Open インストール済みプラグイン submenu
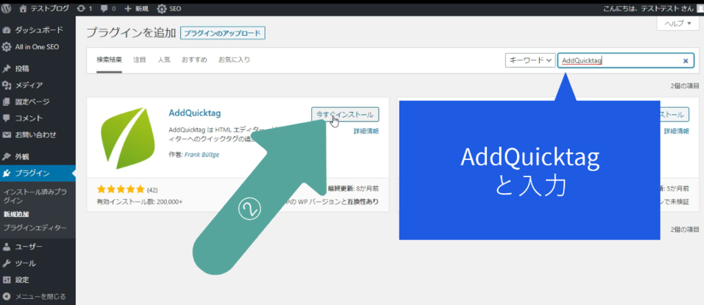 [x=35, y=196]
